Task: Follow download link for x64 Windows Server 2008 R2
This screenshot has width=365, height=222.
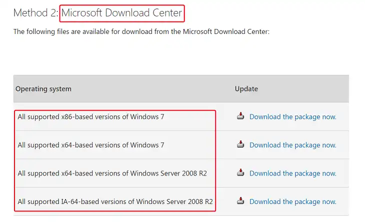Action: (x=293, y=173)
